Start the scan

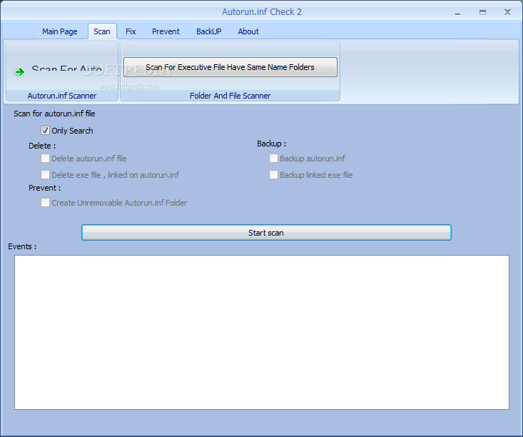[266, 233]
